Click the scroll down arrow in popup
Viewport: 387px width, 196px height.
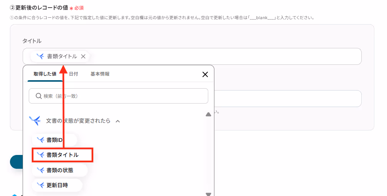[x=208, y=194]
